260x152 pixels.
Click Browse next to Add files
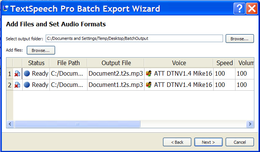41,50
